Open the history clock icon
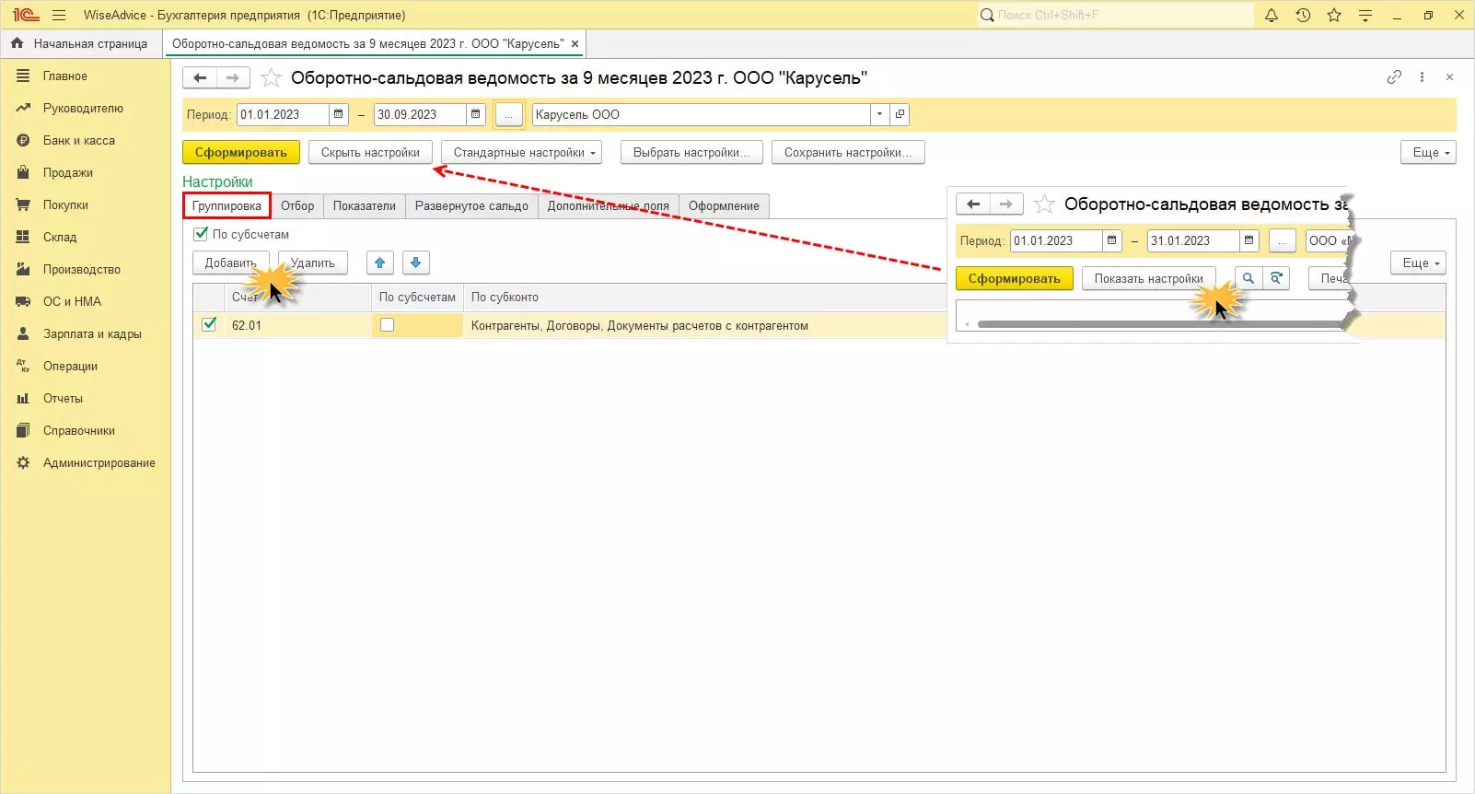 (x=1303, y=15)
